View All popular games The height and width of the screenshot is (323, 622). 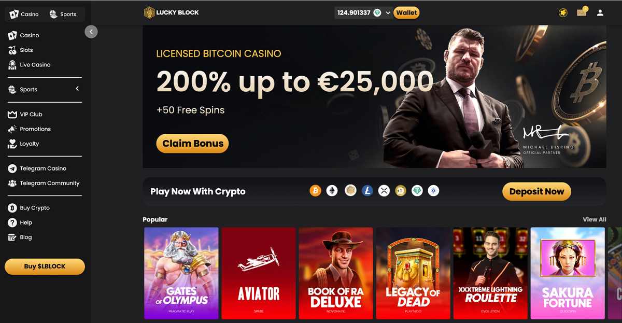pos(595,219)
